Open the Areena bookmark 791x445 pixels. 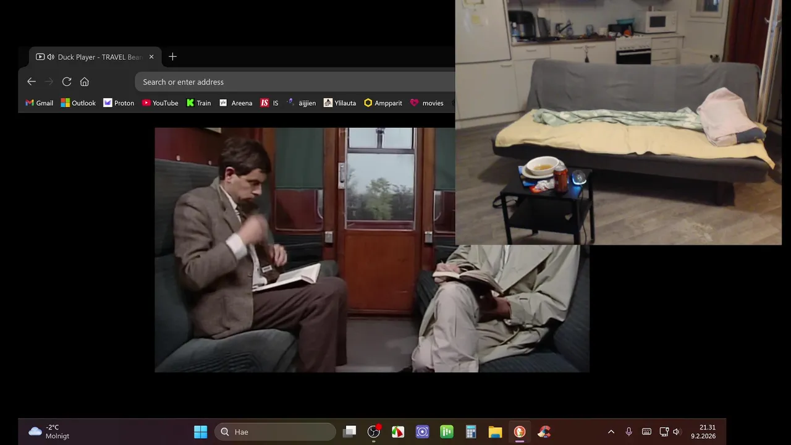click(x=236, y=103)
